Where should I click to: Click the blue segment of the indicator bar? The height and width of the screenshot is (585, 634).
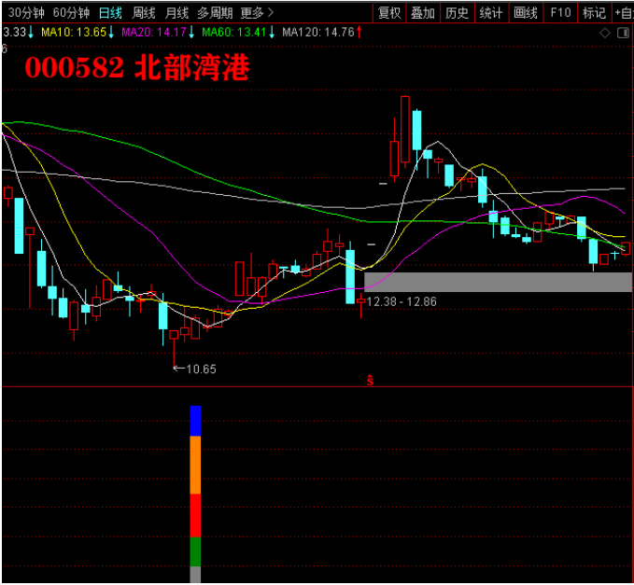click(195, 421)
